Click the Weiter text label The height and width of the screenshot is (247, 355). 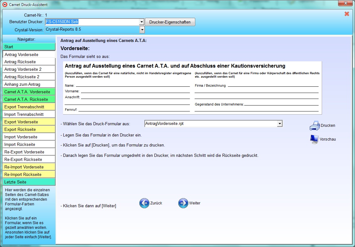point(195,203)
